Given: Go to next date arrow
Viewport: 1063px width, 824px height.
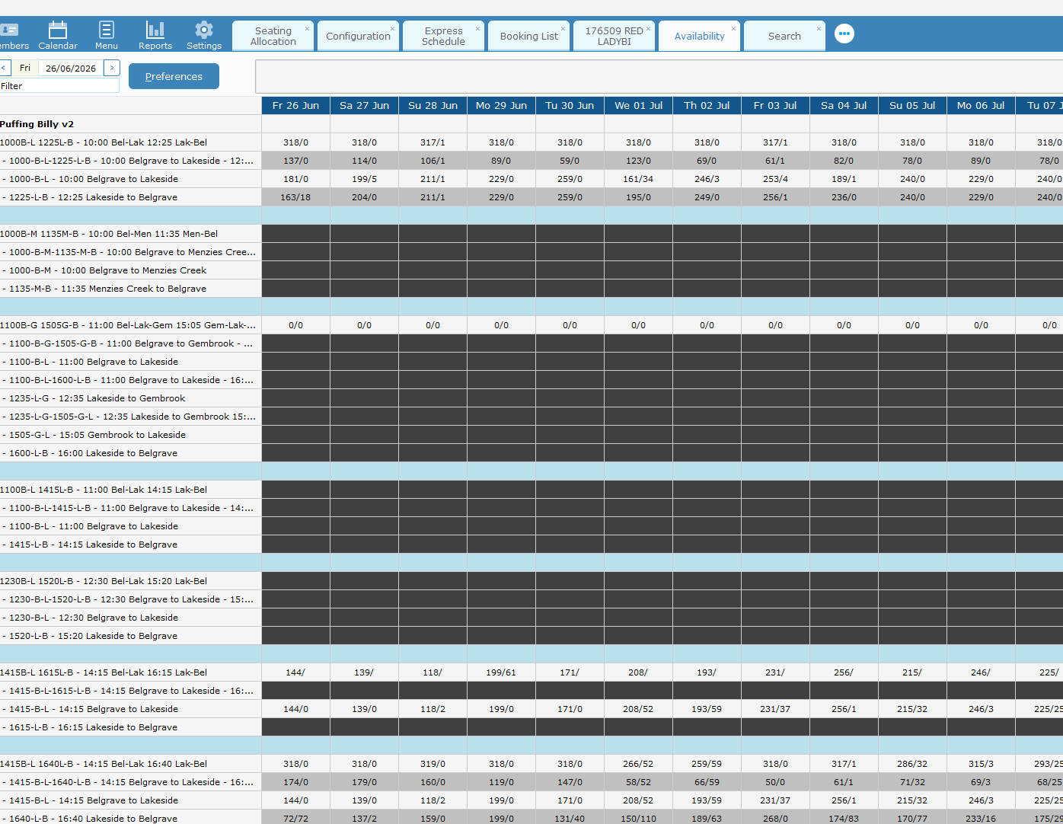Looking at the screenshot, I should [112, 68].
